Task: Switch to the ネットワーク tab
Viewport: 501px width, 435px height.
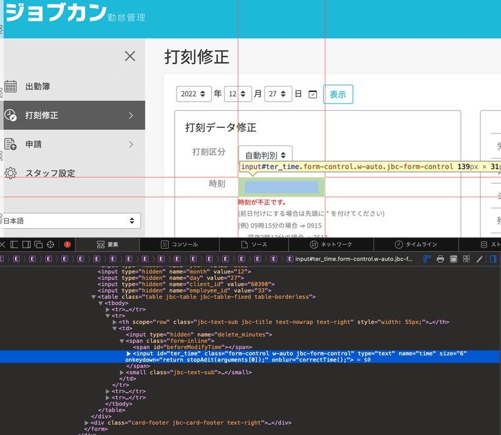Action: [331, 244]
